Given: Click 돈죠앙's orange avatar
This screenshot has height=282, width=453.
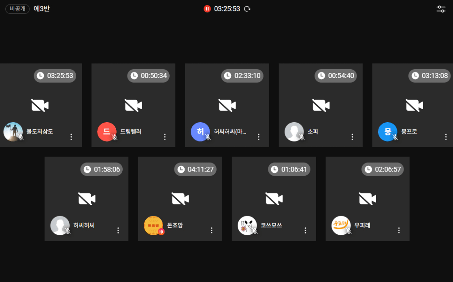Looking at the screenshot, I should pyautogui.click(x=153, y=225).
